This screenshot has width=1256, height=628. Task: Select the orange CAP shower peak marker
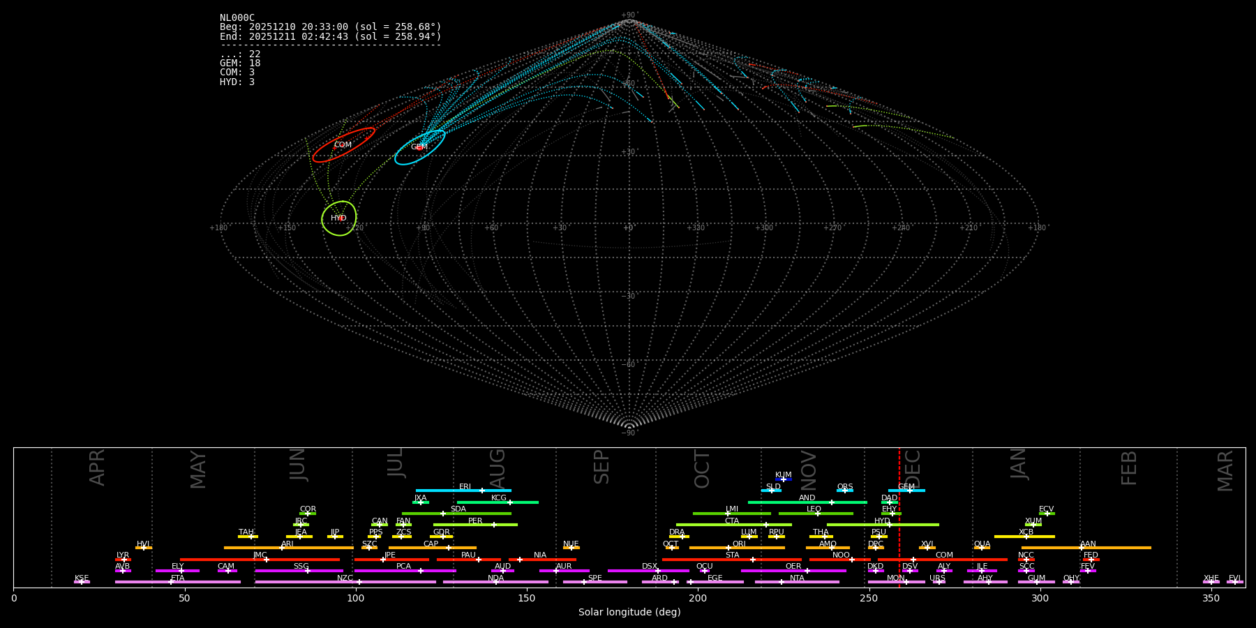449,548
